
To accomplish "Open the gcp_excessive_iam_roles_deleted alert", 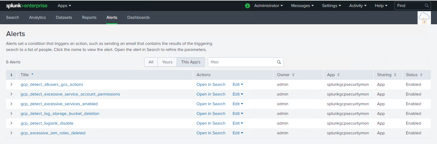I will coord(53,133).
